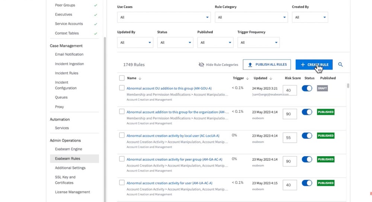Image resolution: width=372 pixels, height=202 pixels.
Task: Open the Rule Category dropdown
Action: [x=251, y=17]
